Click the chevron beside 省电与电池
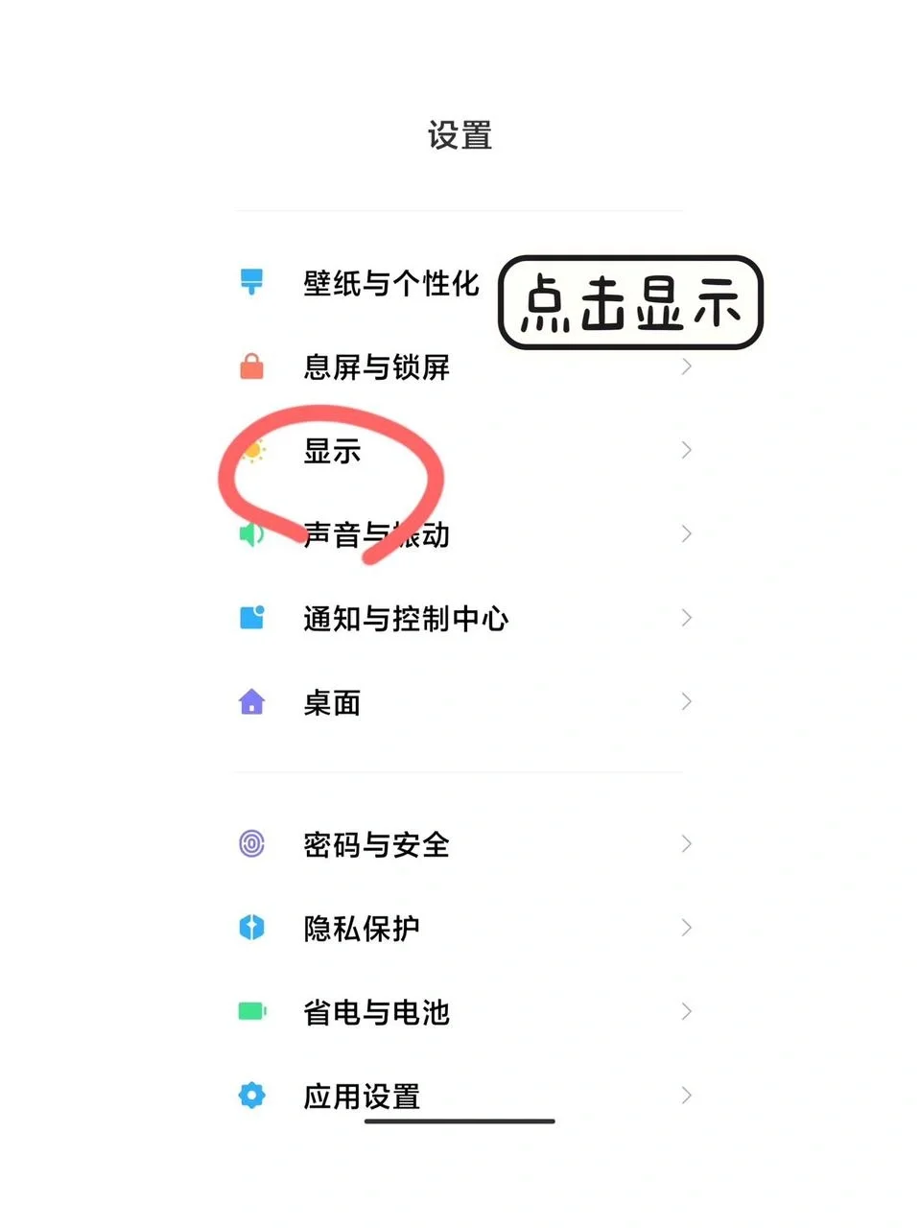 click(x=686, y=1011)
